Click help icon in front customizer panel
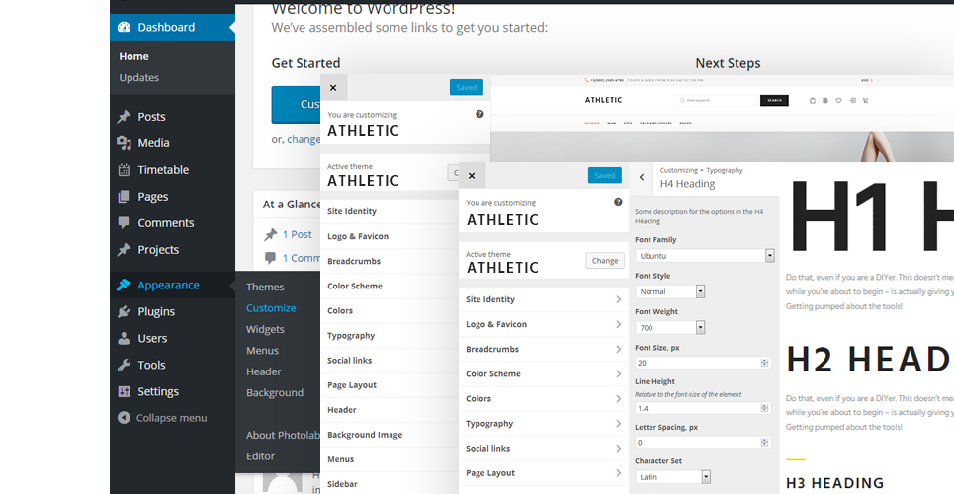The height and width of the screenshot is (494, 954). click(x=618, y=202)
